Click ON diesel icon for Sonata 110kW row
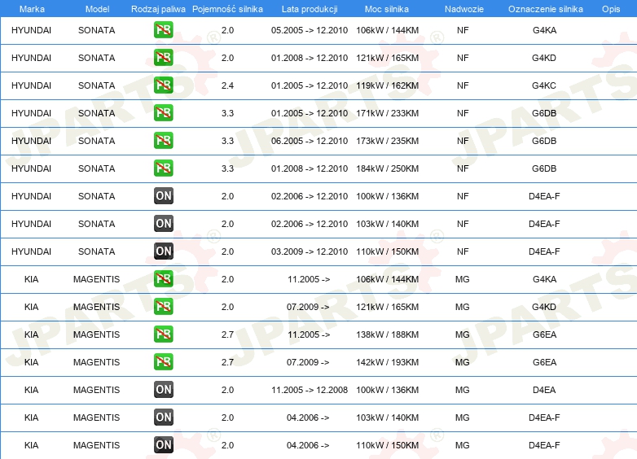 click(163, 251)
